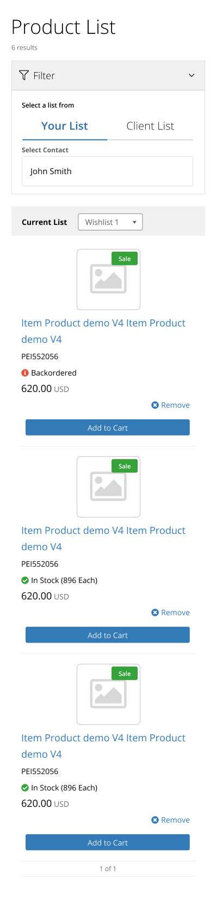Click the Remove icon for the third product
This screenshot has height=898, width=216.
[x=155, y=820]
